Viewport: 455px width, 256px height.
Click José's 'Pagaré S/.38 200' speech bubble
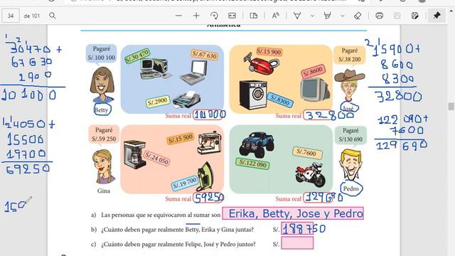349,55
